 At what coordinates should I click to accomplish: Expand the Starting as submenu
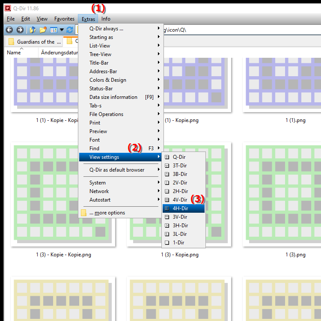pyautogui.click(x=121, y=37)
